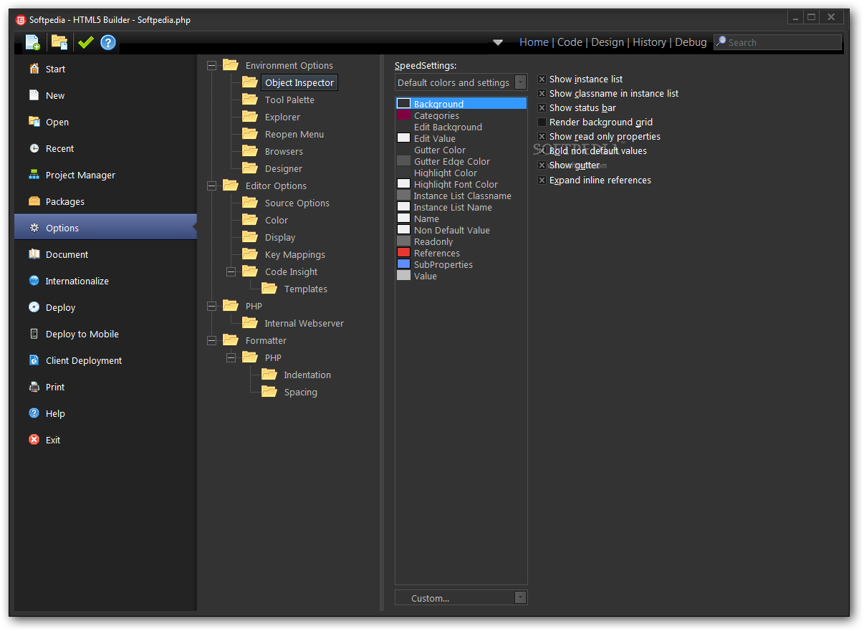The width and height of the screenshot is (864, 631).
Task: Select Object Inspector tree item
Action: point(299,82)
